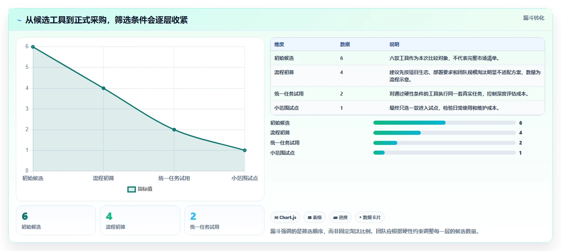Screen dimensions: 561x251
Task: Click the x-axis label 小范围试点
Action: [x=245, y=178]
